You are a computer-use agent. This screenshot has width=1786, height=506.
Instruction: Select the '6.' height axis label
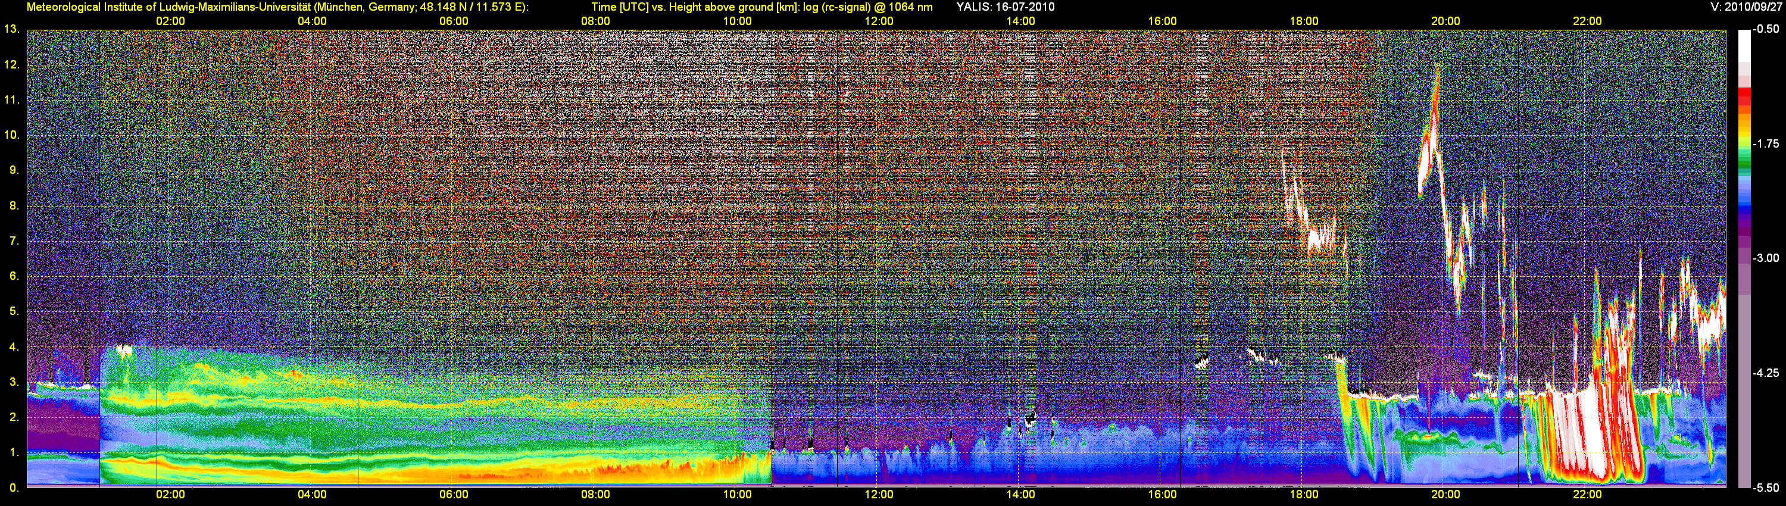[x=14, y=277]
